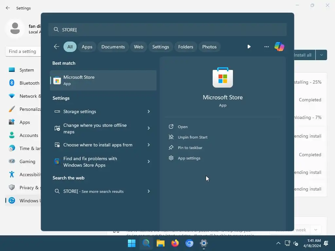Image resolution: width=335 pixels, height=251 pixels.
Task: Click the large Microsoft Store app icon
Action: point(222,77)
